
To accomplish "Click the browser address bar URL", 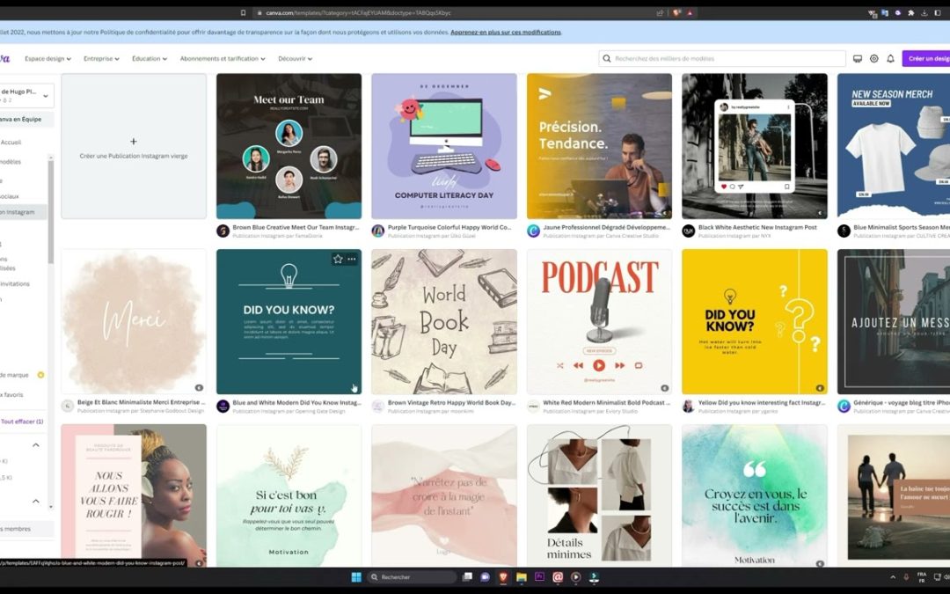I will (x=358, y=12).
